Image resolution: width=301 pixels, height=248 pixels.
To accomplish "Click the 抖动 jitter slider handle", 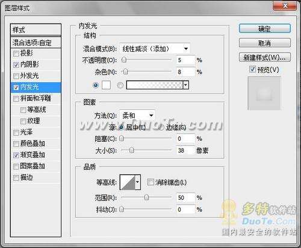I will tap(122, 209).
